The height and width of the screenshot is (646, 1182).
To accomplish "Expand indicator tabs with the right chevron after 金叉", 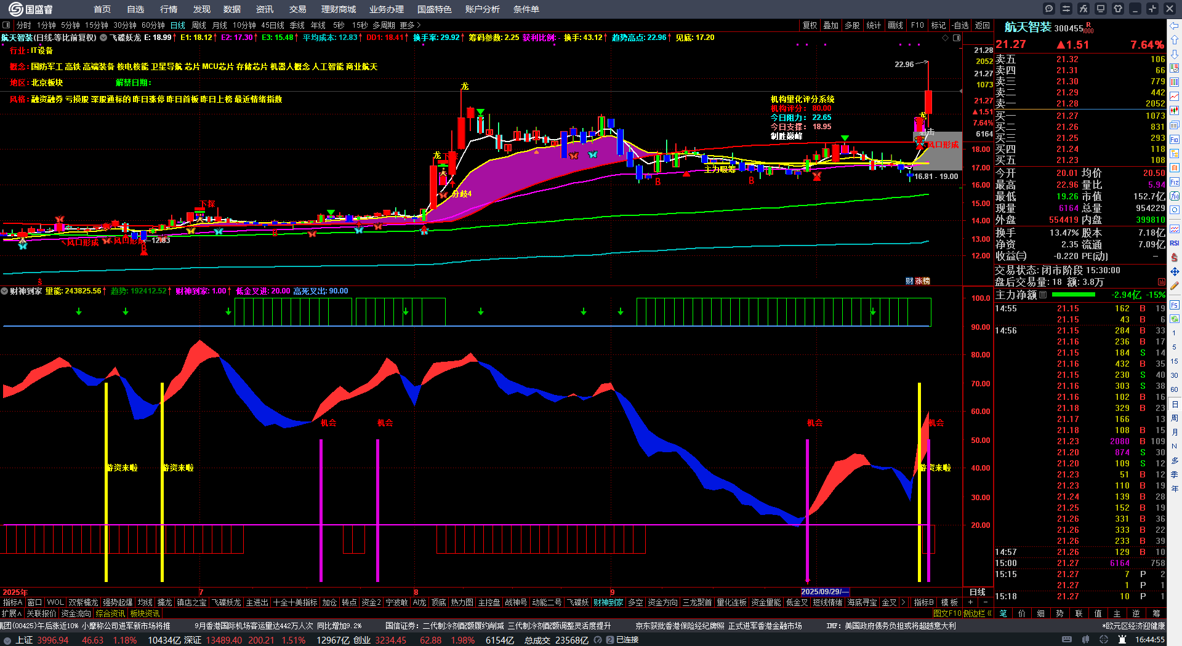I will click(x=903, y=602).
